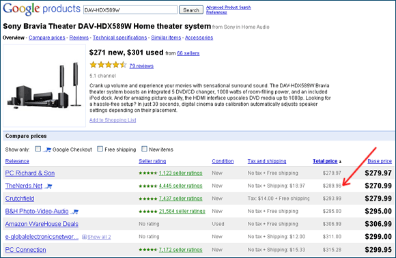The width and height of the screenshot is (396, 258).
Task: Click the $299.95 base price
Action: (378, 250)
